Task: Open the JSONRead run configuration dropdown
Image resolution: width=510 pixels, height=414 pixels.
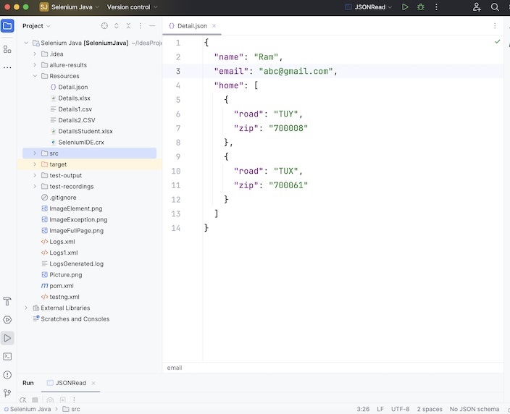Action: coord(368,7)
